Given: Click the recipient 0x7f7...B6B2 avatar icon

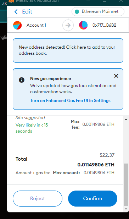Looking at the screenshot, I should [83, 25].
